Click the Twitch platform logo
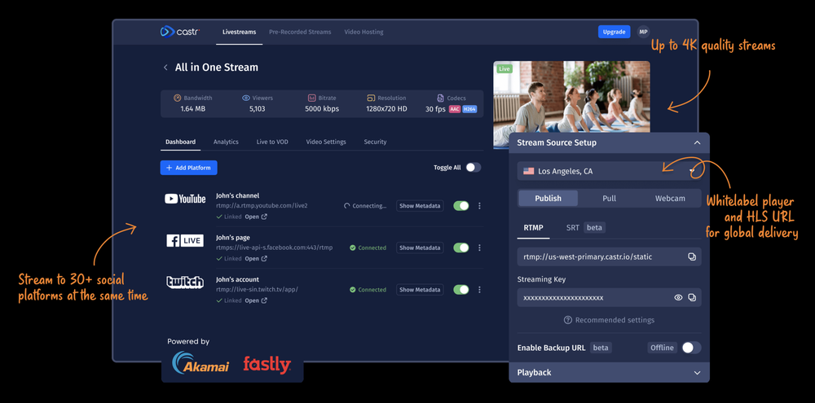Image resolution: width=815 pixels, height=403 pixels. (185, 282)
